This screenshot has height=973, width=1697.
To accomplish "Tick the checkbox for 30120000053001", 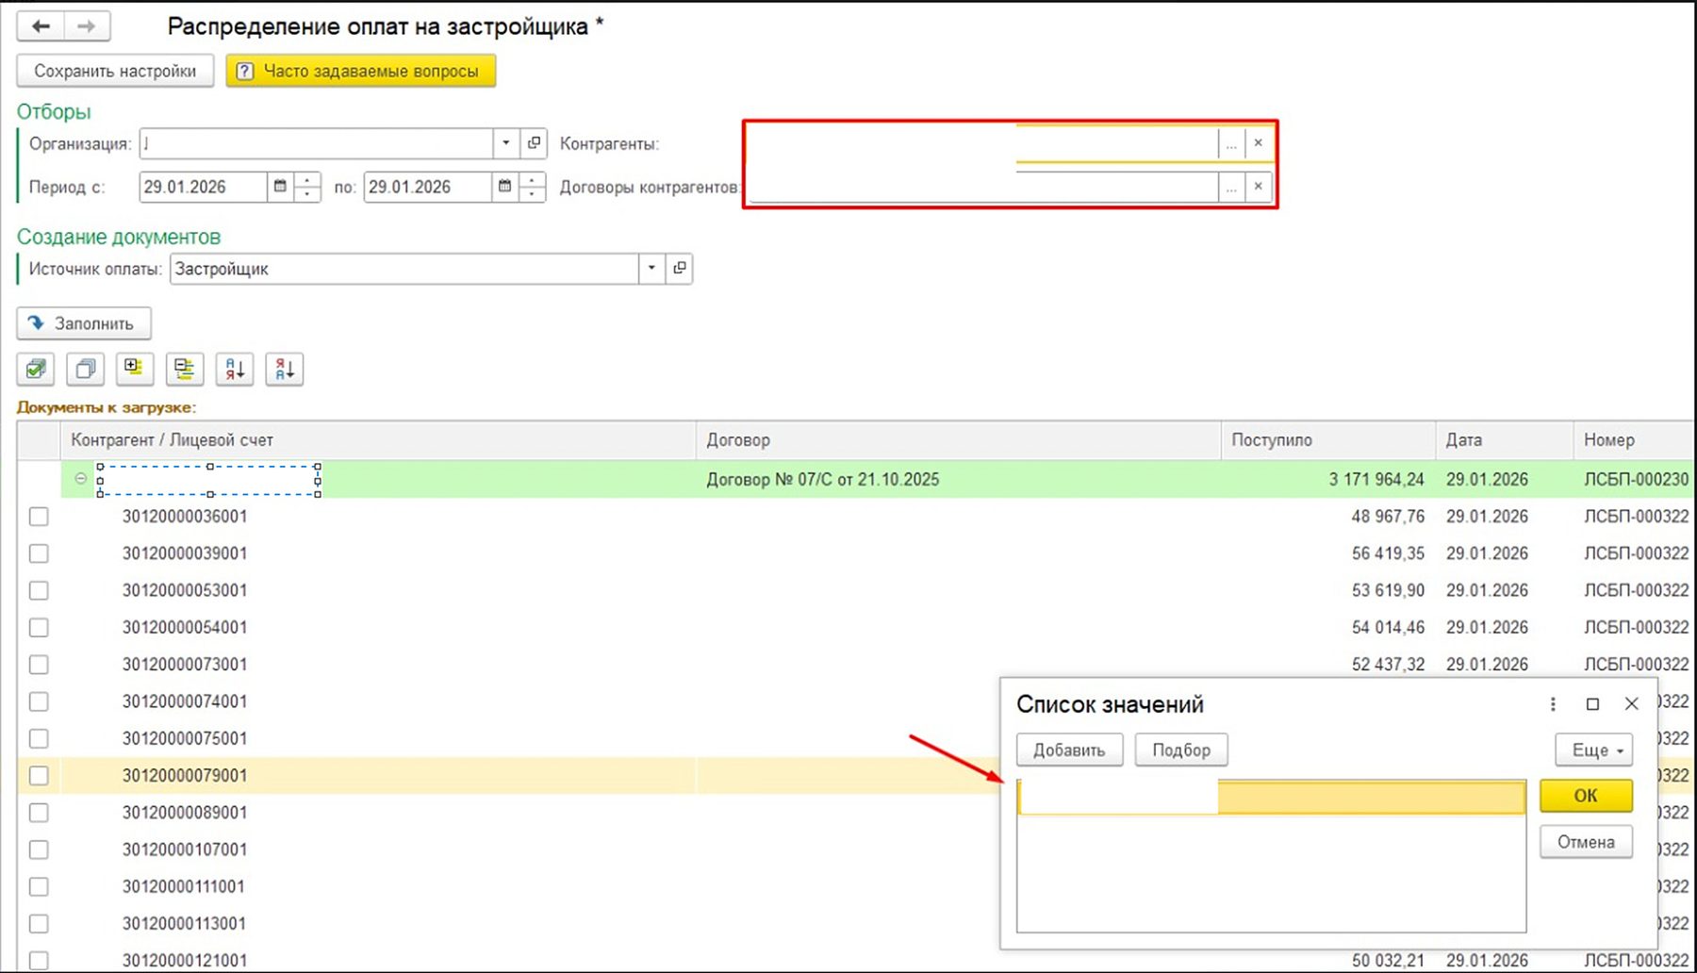I will tap(39, 590).
